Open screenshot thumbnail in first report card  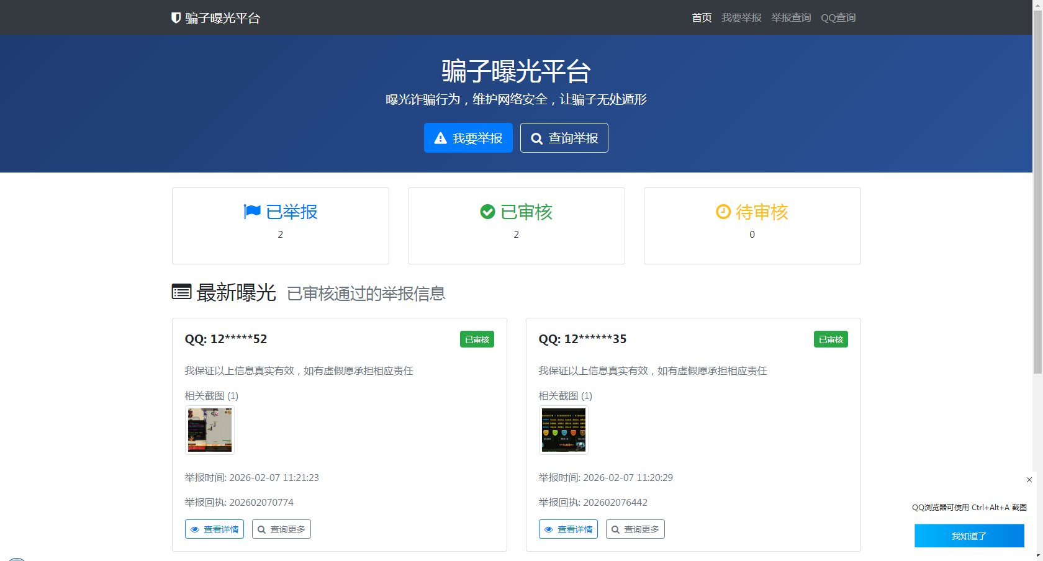coord(210,430)
